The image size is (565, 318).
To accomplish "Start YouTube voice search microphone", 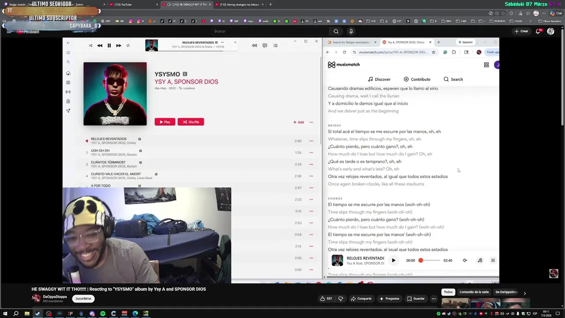I will coord(351,31).
